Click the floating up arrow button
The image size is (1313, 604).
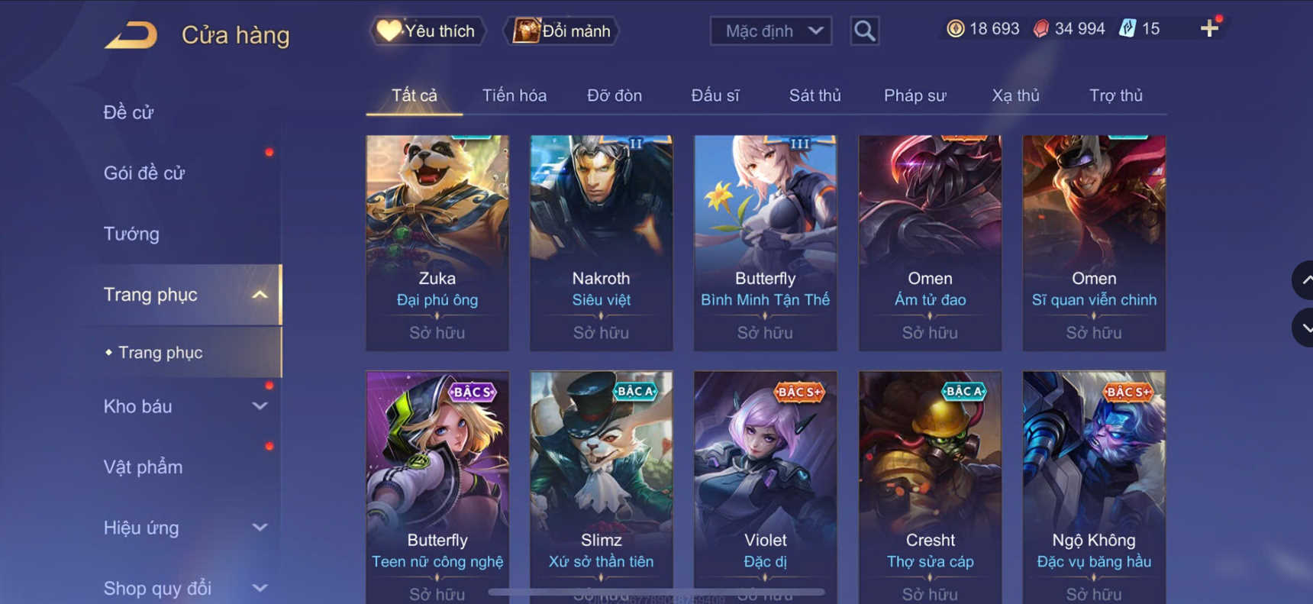[1304, 280]
